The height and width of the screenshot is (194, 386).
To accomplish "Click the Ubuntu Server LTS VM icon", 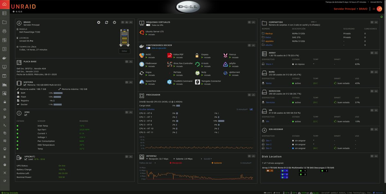I will [x=142, y=33].
